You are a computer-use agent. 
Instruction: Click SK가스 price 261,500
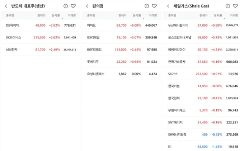coord(202,74)
